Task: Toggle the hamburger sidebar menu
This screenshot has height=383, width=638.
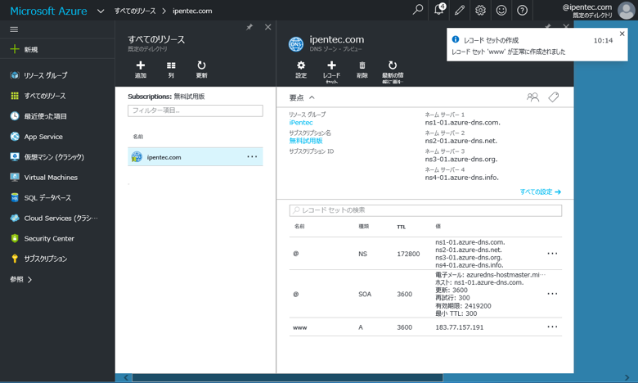Action: (x=14, y=29)
